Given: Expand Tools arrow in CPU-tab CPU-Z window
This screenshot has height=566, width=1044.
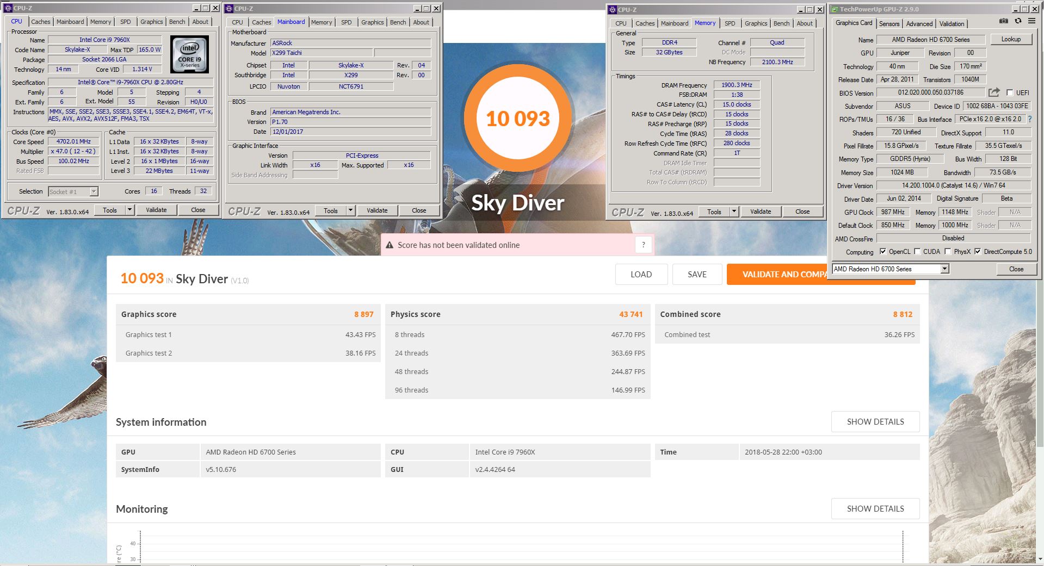Looking at the screenshot, I should pyautogui.click(x=129, y=210).
